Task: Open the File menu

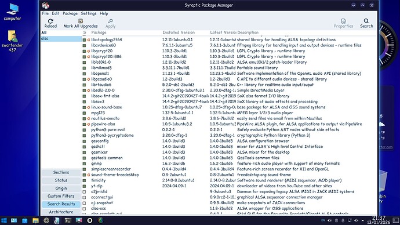Action: click(45, 13)
